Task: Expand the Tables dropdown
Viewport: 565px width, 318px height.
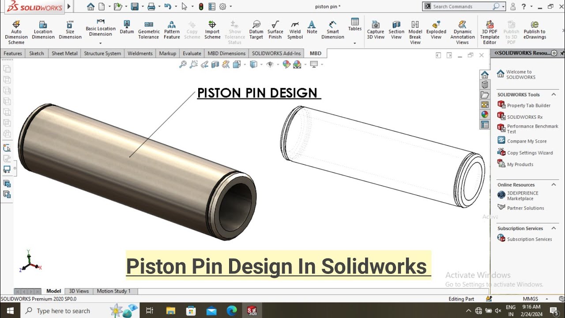Action: pos(355,43)
